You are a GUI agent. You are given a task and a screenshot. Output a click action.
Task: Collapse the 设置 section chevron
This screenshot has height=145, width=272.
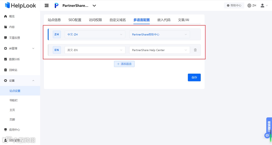tap(33, 81)
